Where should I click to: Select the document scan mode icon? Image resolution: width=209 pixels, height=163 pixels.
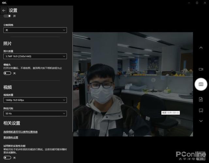click(x=201, y=99)
